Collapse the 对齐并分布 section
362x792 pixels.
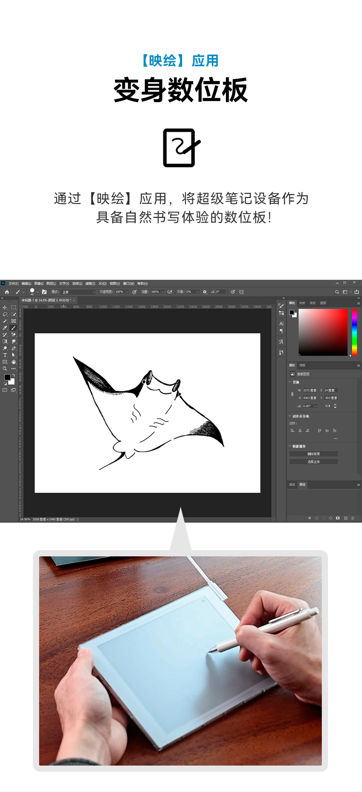click(x=290, y=416)
